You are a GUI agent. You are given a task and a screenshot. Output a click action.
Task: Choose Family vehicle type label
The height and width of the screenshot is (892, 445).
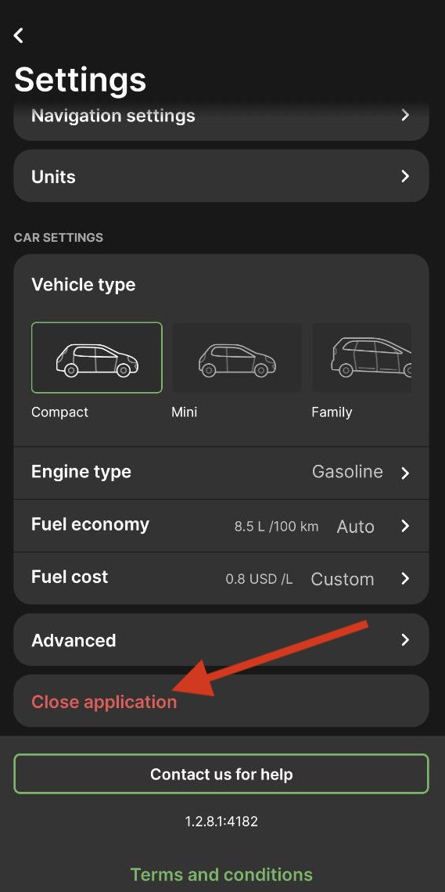point(332,412)
